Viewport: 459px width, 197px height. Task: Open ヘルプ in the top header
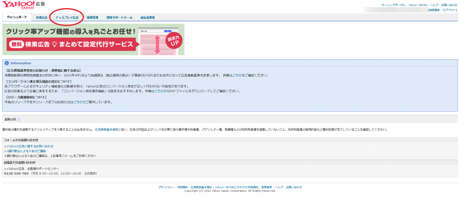(434, 5)
